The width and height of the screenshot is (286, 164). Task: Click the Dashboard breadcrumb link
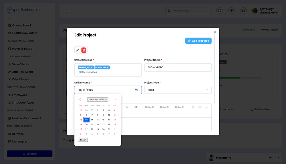point(249,30)
